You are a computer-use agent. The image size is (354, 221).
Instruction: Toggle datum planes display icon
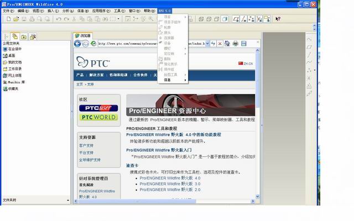tap(236, 19)
